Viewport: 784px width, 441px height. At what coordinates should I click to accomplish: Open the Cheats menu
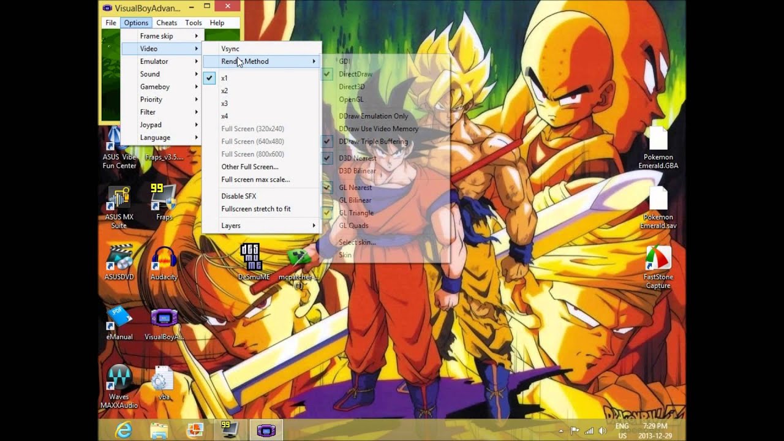(x=167, y=23)
